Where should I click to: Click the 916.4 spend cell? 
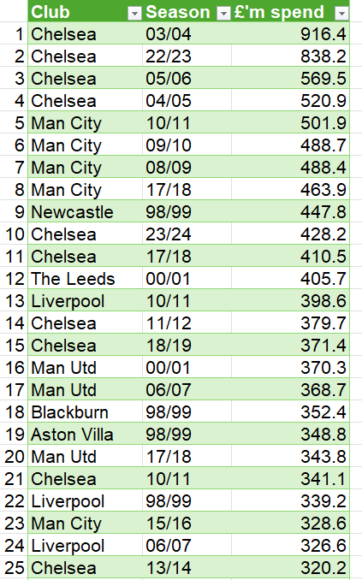pyautogui.click(x=291, y=33)
